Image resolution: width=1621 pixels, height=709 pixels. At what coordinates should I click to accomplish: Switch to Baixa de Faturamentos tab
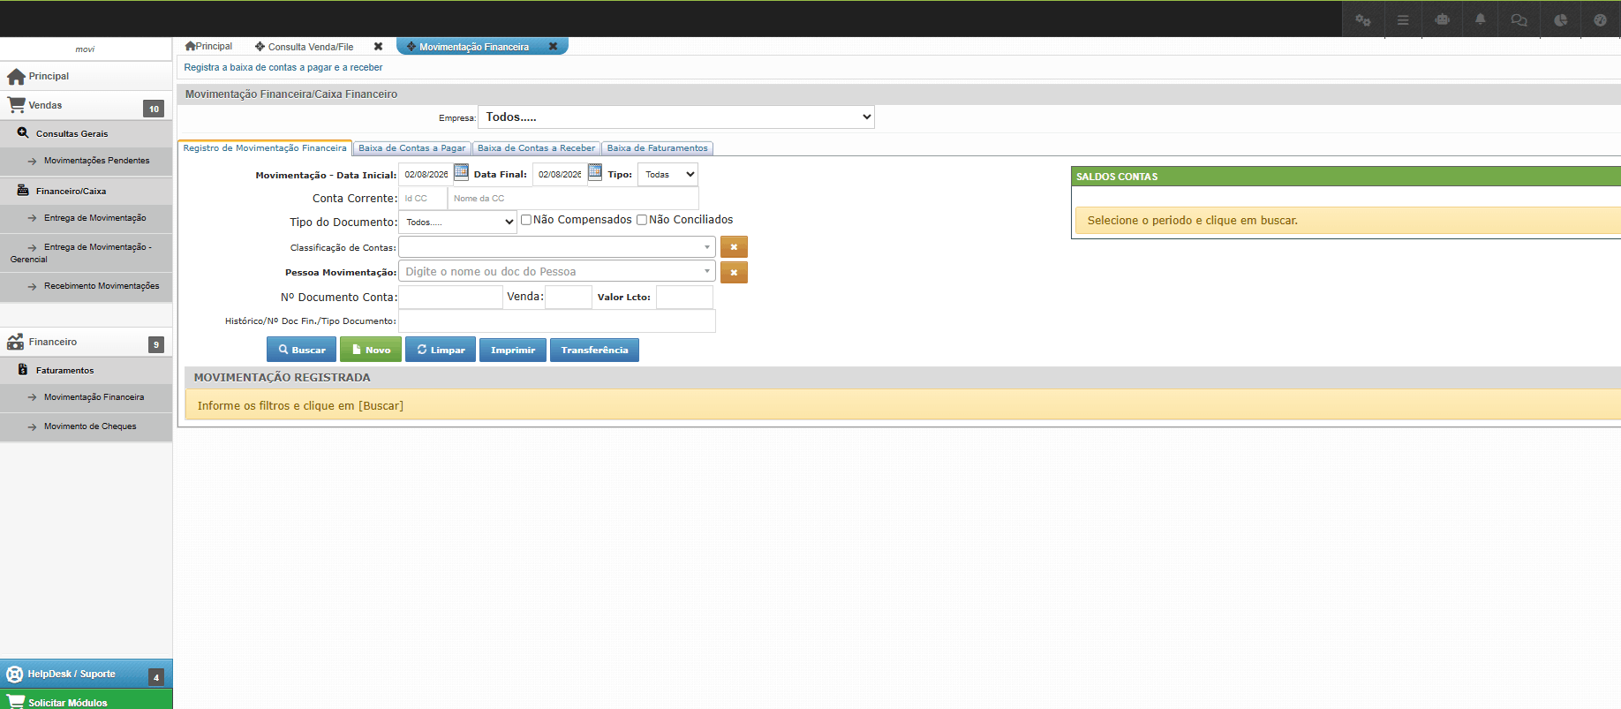point(657,148)
